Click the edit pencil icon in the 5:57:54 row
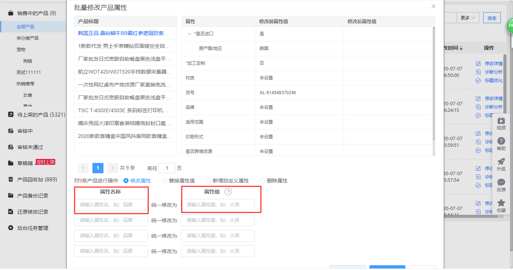Viewport: 513px width, 270px height. (478, 168)
